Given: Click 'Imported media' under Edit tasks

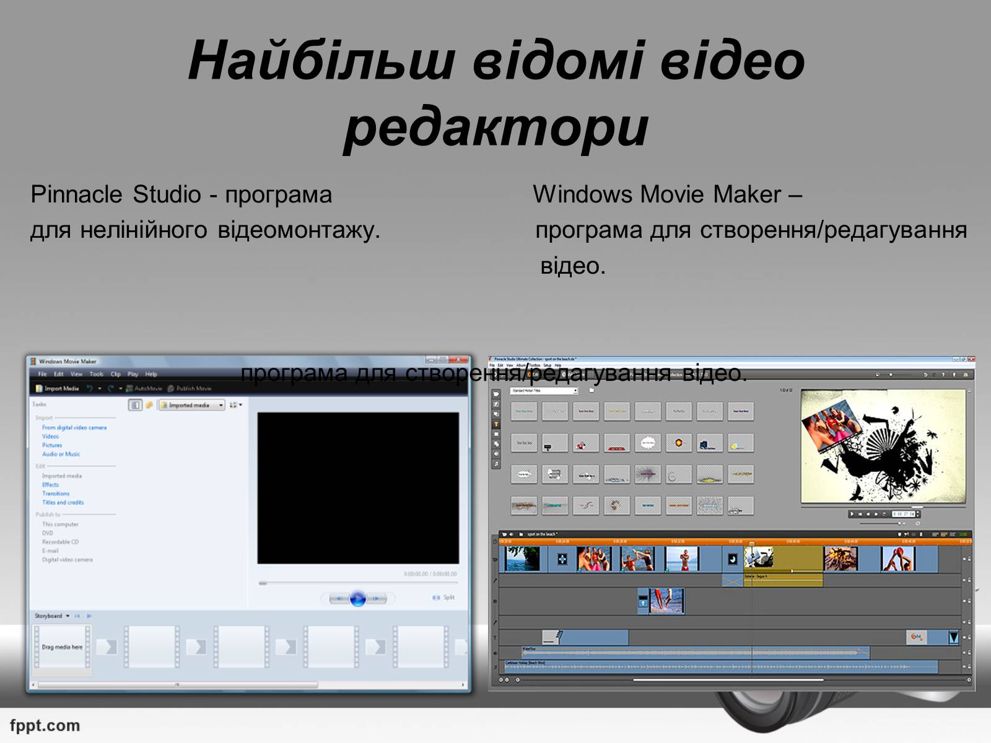Looking at the screenshot, I should coord(61,476).
